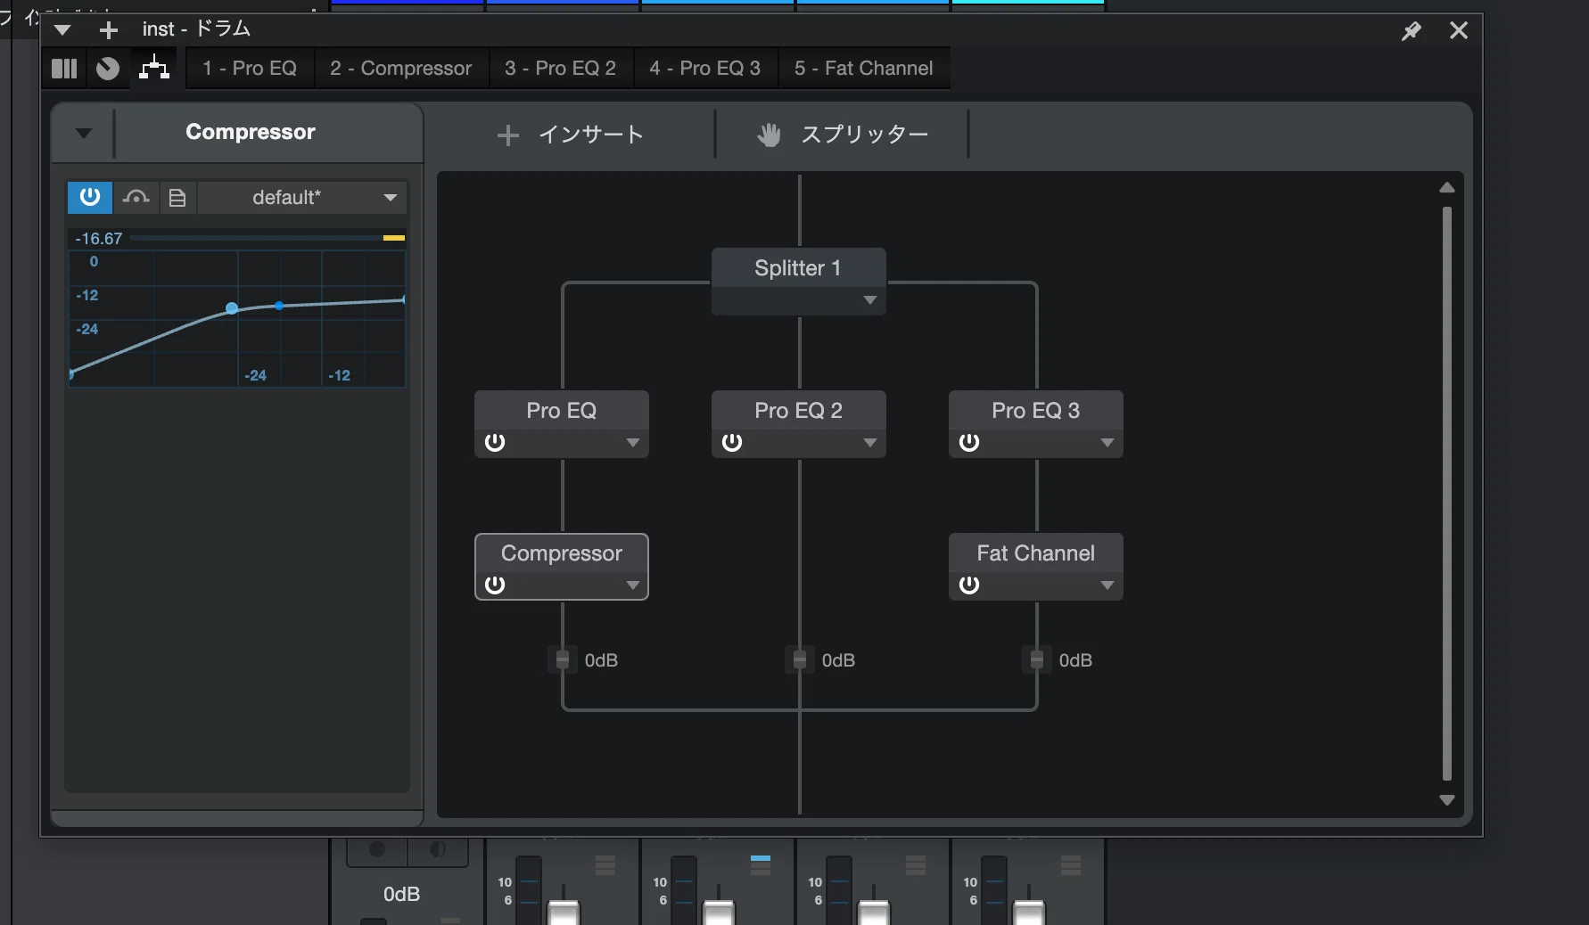1589x925 pixels.
Task: Switch to 4 - Pro EQ 3 tab
Action: click(x=704, y=69)
